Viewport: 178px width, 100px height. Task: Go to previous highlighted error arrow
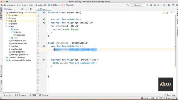pyautogui.click(x=172, y=13)
